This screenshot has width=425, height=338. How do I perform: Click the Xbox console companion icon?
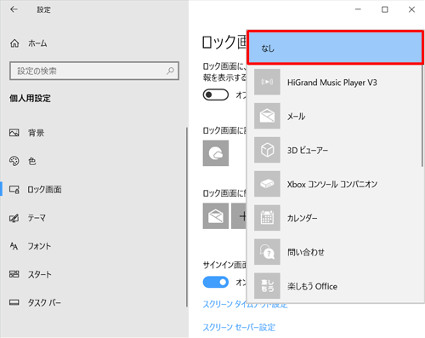click(x=267, y=184)
